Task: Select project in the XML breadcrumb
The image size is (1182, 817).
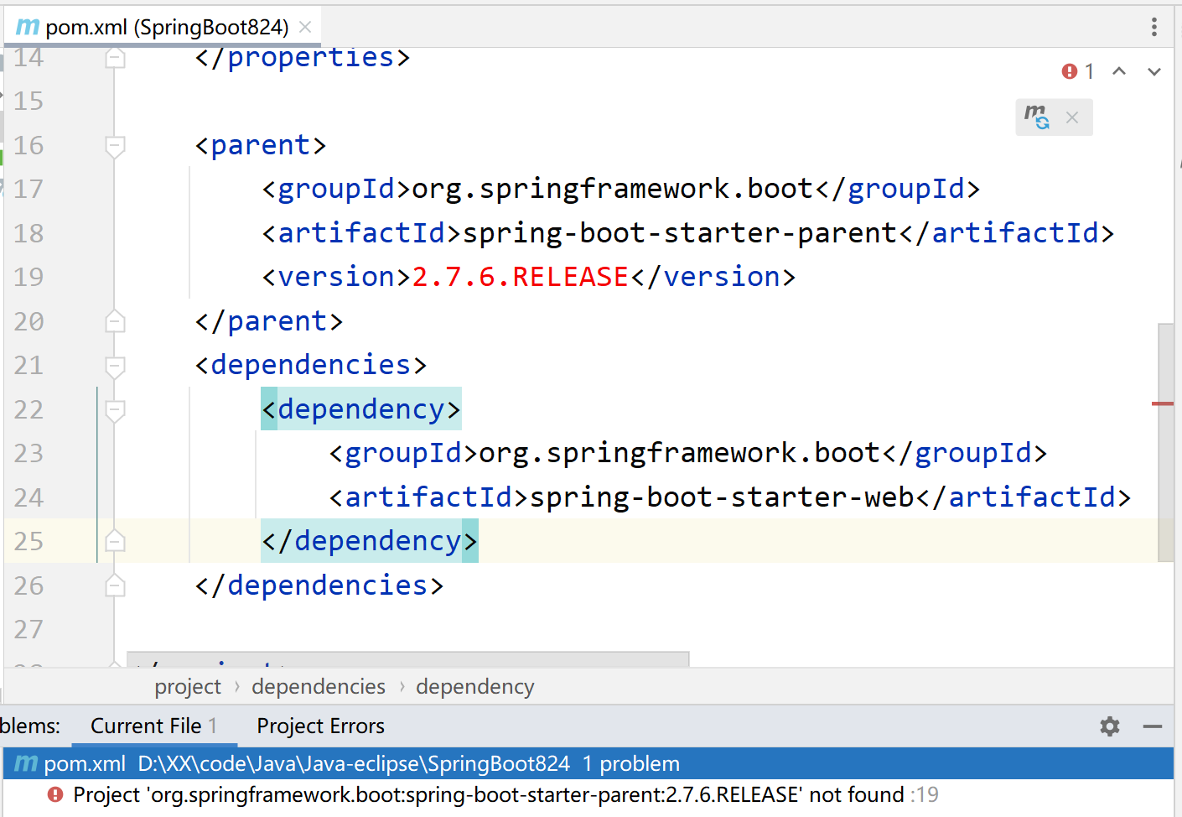Action: coord(188,687)
